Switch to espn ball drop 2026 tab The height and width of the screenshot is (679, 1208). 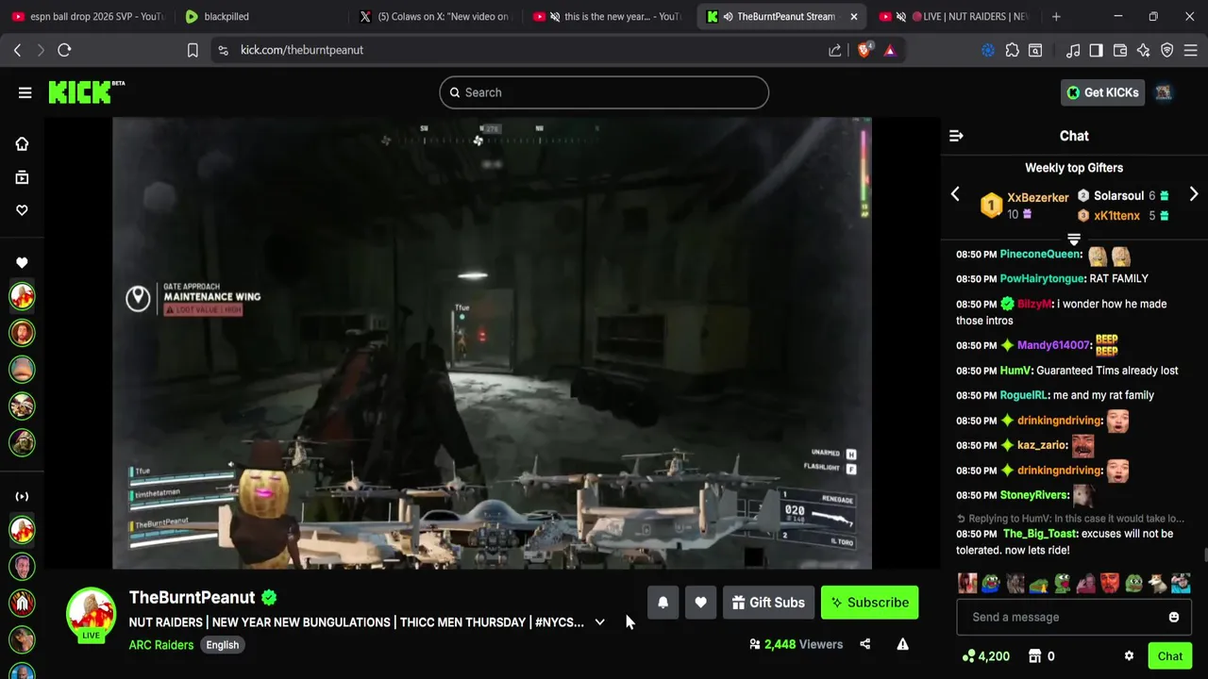(87, 16)
